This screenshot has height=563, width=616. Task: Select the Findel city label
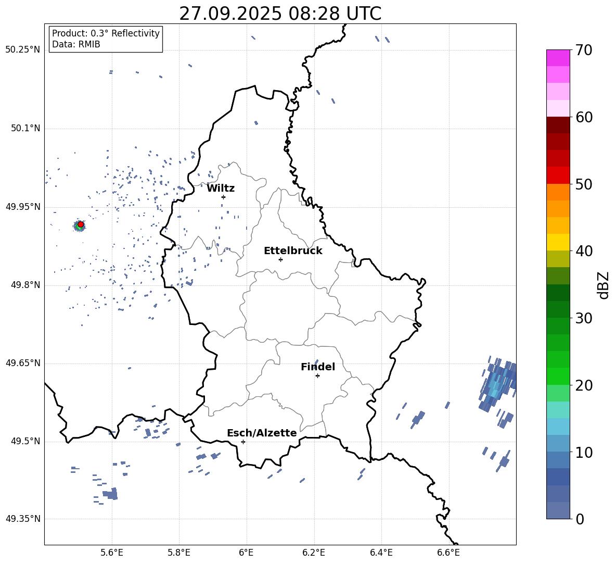[318, 367]
